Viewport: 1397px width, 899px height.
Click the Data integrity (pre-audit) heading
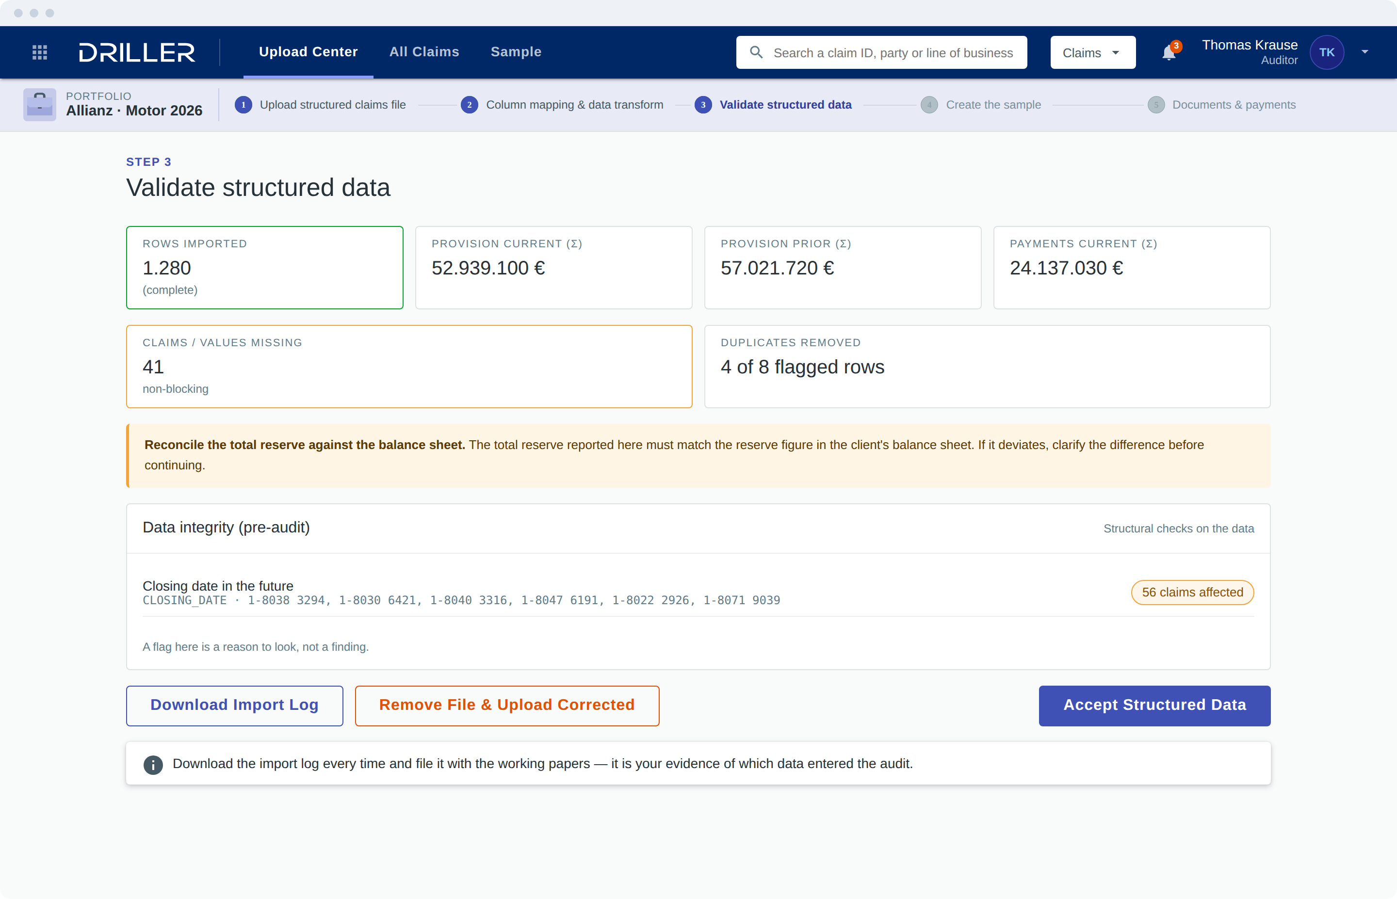pos(226,528)
